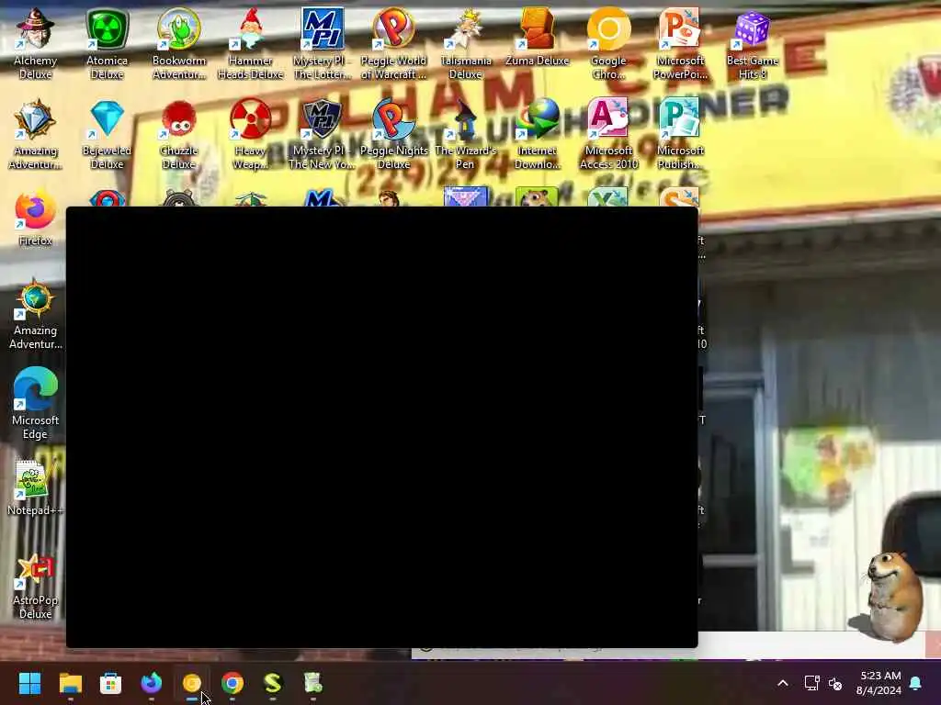Select Internet Download Manager shortcut
Image resolution: width=941 pixels, height=705 pixels.
537,133
